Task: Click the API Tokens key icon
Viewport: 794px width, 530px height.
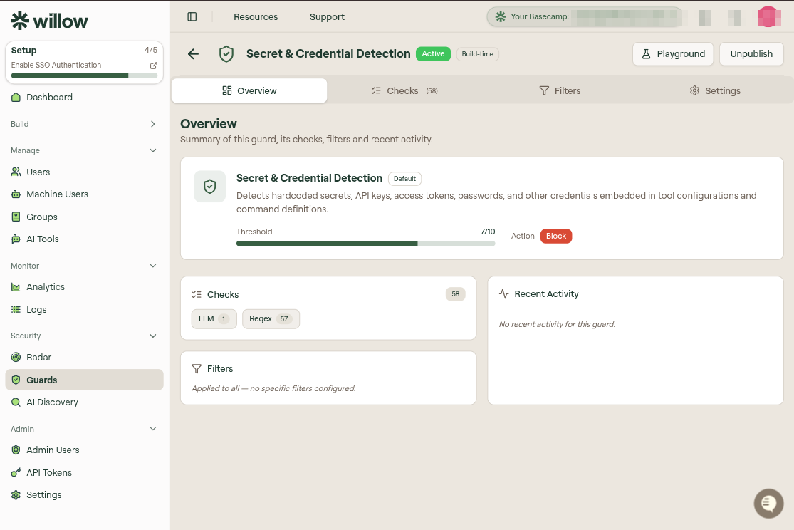Action: pos(16,473)
